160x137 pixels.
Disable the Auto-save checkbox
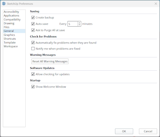tap(33, 24)
